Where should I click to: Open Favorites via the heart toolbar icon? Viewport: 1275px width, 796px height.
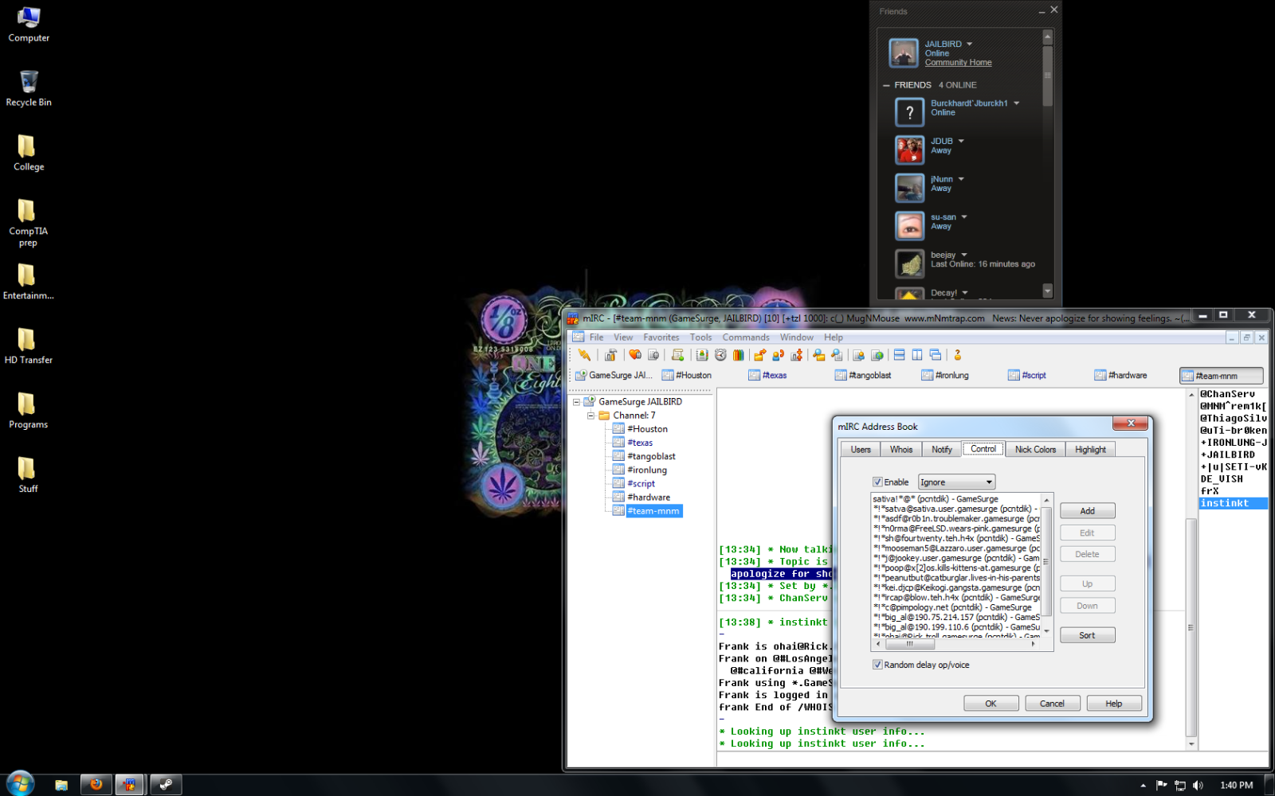tap(635, 355)
